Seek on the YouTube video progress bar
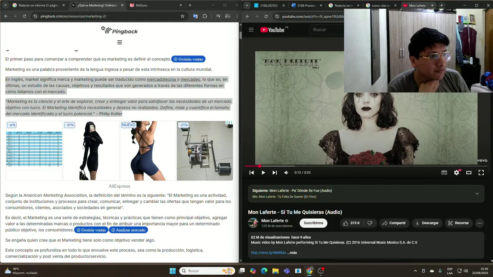The height and width of the screenshot is (277, 493). (x=366, y=166)
